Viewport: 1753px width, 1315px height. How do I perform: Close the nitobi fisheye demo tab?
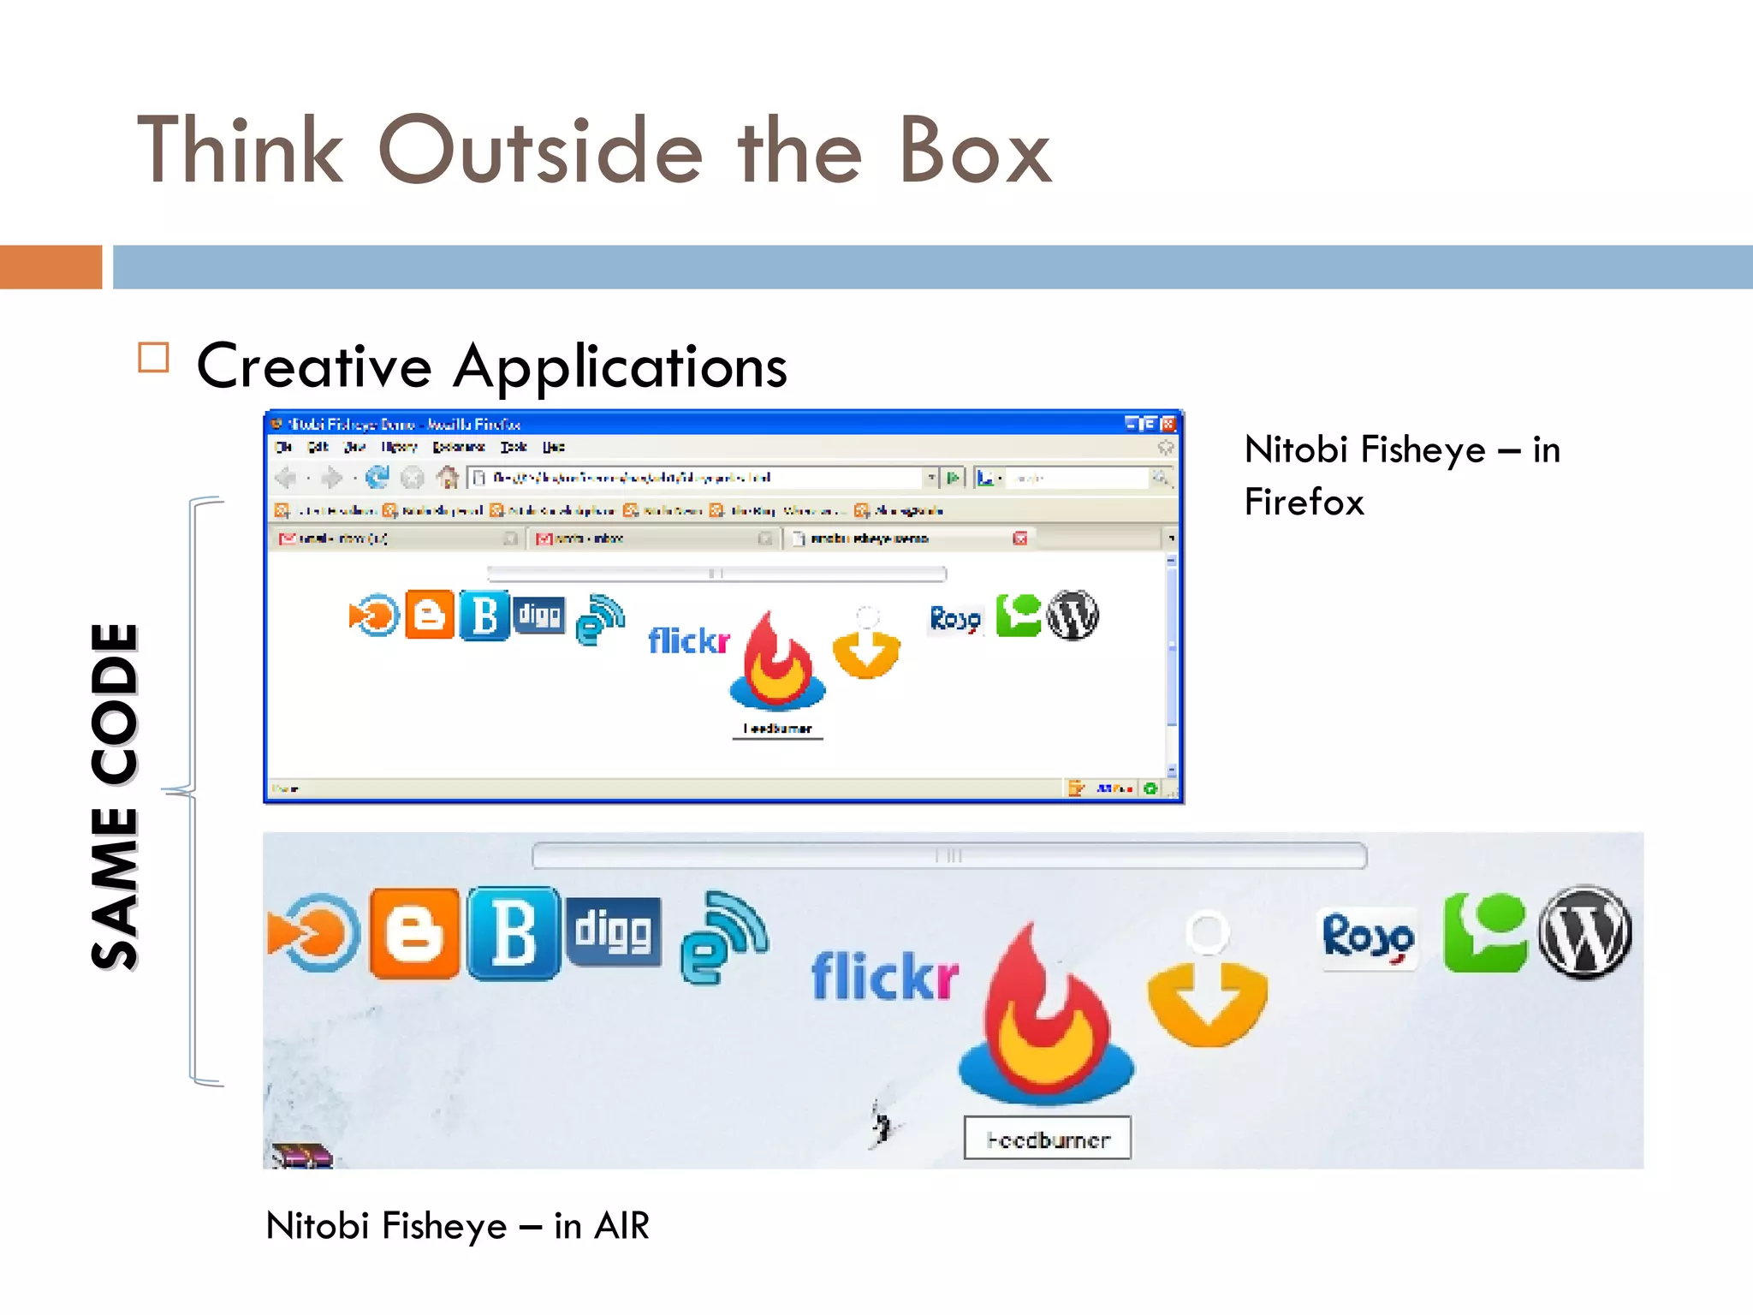tap(1020, 538)
